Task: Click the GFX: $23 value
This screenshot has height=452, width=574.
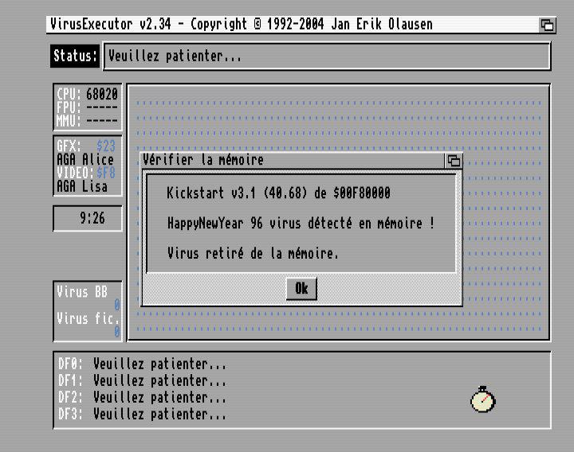Action: click(106, 146)
